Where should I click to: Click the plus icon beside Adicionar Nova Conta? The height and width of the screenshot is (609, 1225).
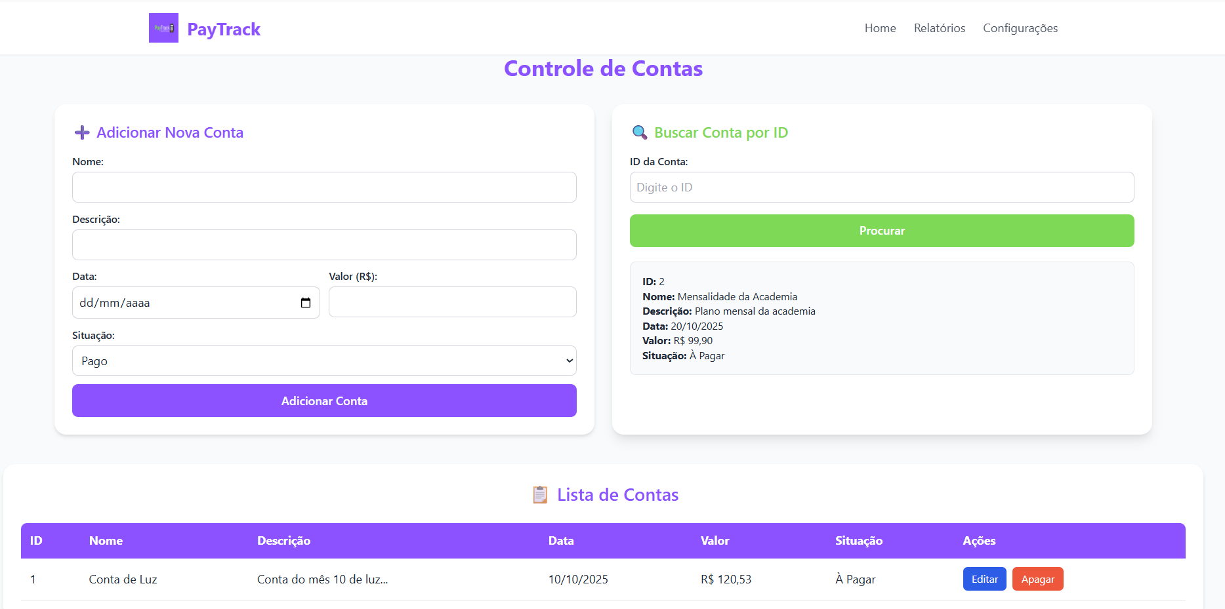tap(81, 132)
